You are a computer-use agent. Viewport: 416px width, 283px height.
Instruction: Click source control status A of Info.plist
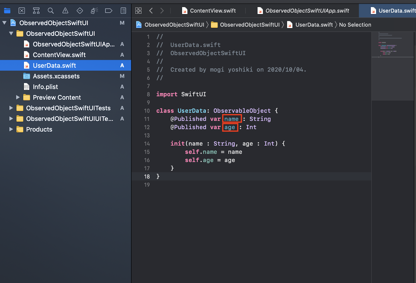click(122, 87)
